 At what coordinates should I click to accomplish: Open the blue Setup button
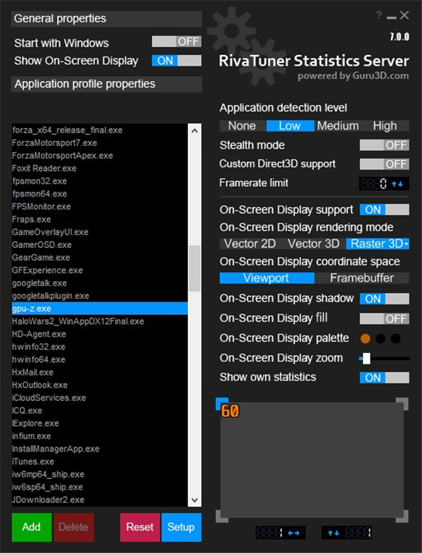click(x=181, y=527)
